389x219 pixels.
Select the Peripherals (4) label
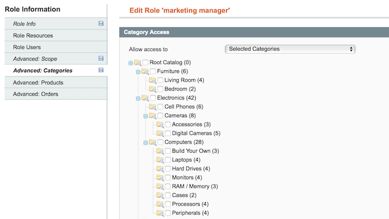click(x=190, y=213)
